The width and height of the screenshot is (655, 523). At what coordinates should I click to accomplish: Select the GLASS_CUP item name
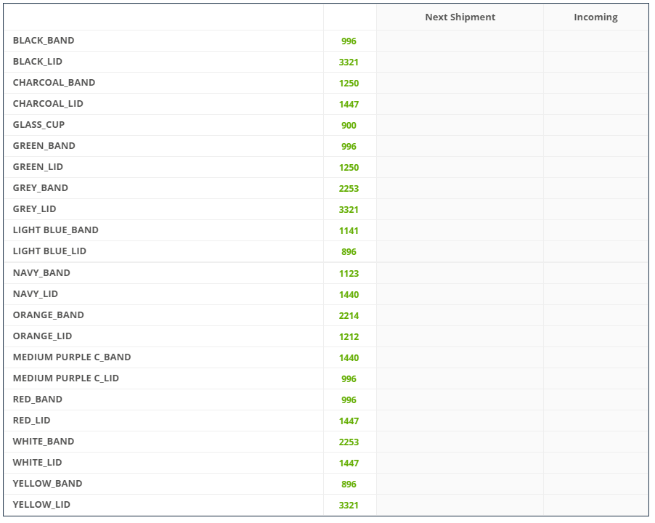click(38, 125)
